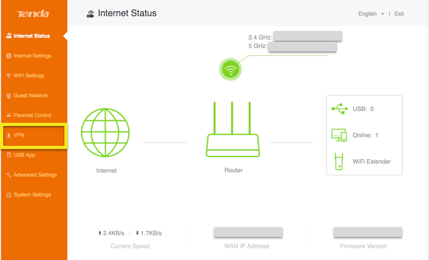Click the Tenda logo

tap(33, 13)
